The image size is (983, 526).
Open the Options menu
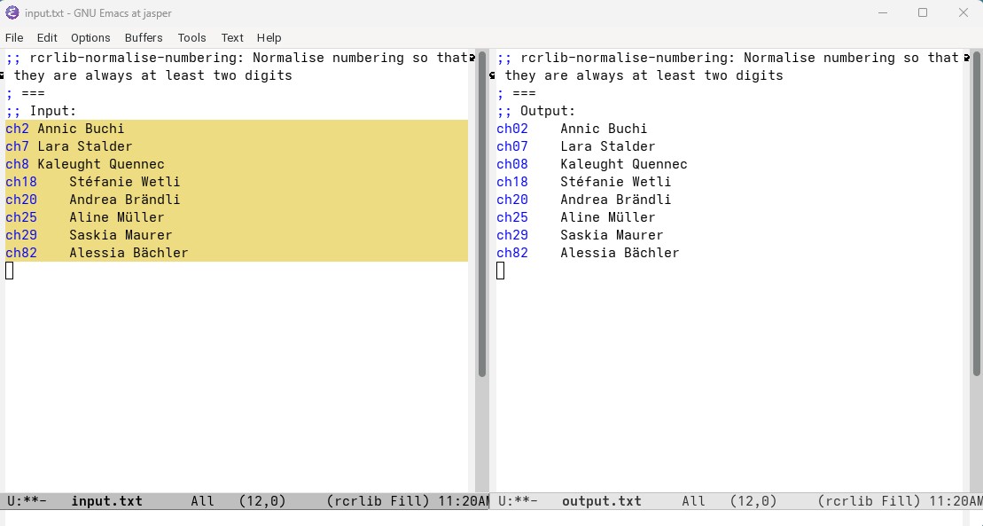90,37
